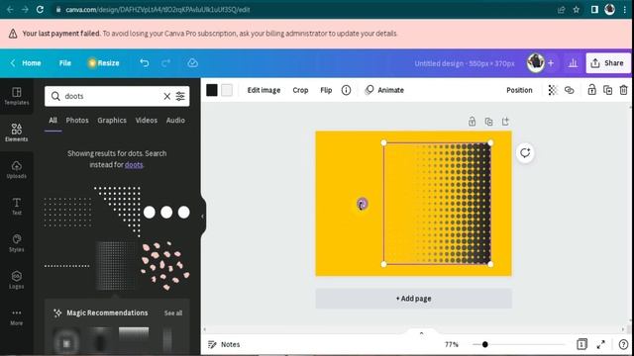
Task: Open the Text sidebar panel
Action: 17,207
